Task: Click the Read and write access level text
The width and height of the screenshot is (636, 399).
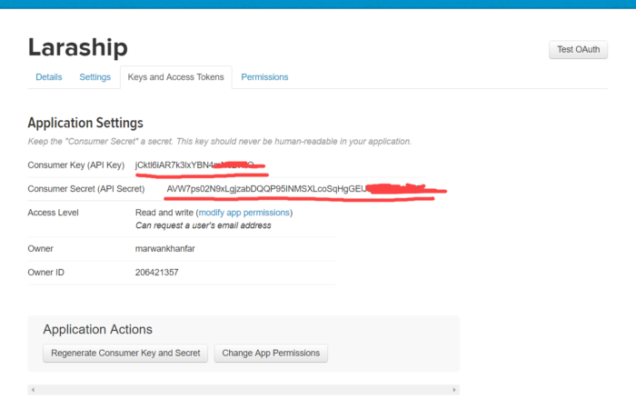Action: [x=164, y=213]
